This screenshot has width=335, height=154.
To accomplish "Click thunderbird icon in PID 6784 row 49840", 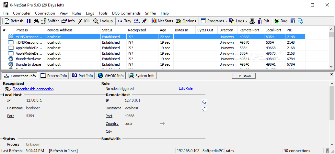I will coord(11,64).
